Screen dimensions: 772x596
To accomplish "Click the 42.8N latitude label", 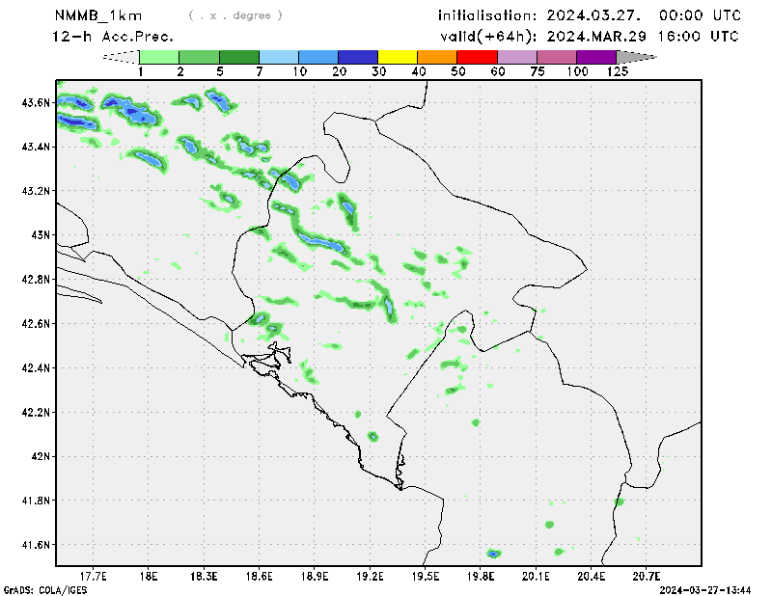I will click(x=36, y=280).
